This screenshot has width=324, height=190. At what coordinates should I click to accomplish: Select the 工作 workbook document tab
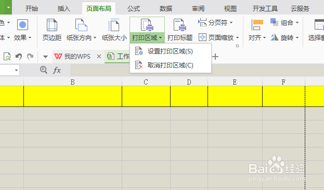[x=118, y=56]
